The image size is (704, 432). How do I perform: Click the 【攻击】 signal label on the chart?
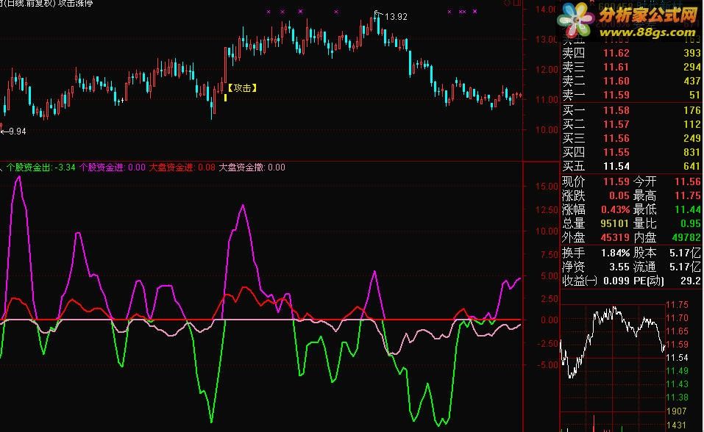click(x=243, y=88)
